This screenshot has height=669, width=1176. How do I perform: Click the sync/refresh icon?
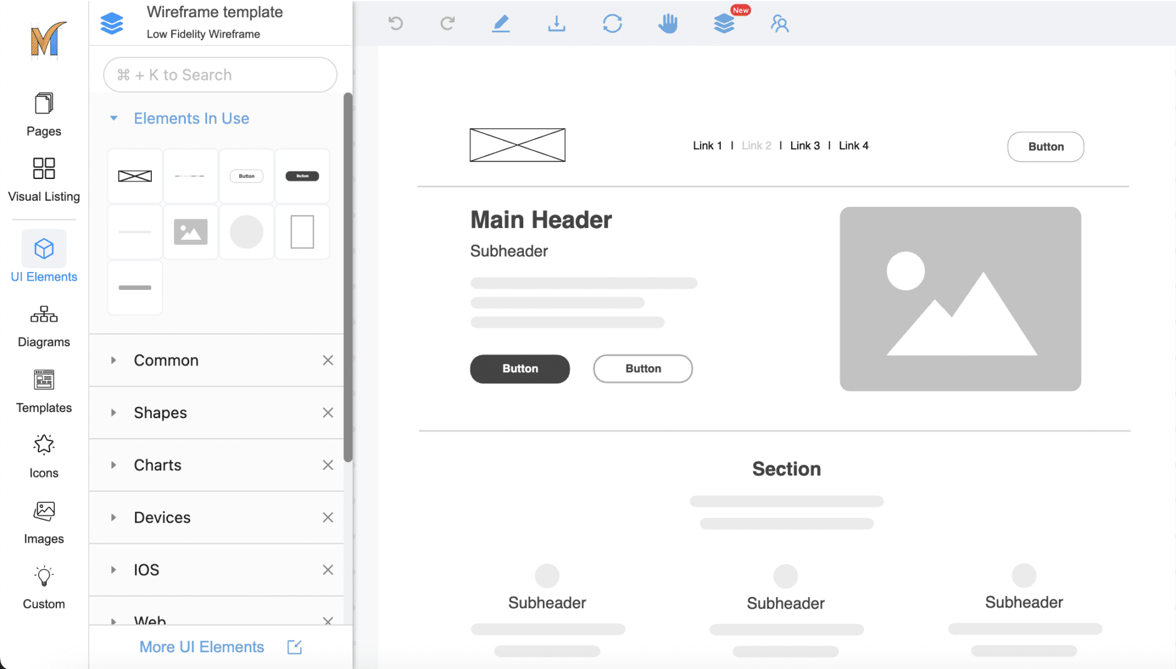point(612,23)
